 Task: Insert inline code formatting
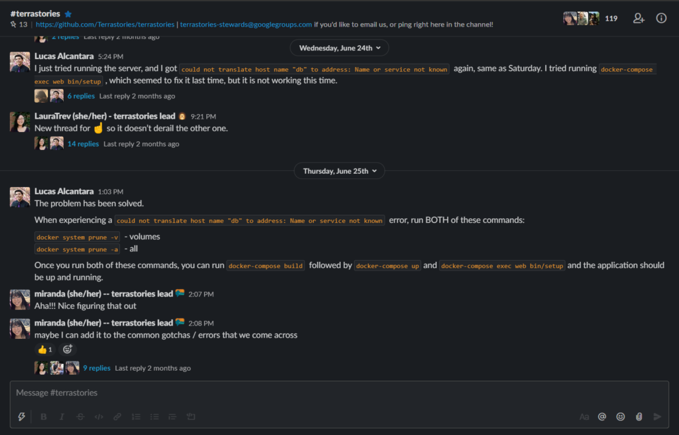[x=99, y=417]
